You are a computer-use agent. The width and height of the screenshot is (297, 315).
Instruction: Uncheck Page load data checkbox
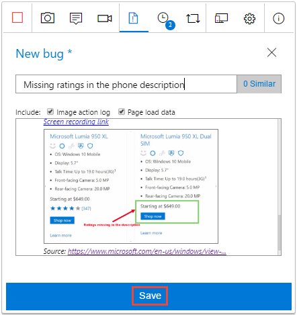[122, 111]
